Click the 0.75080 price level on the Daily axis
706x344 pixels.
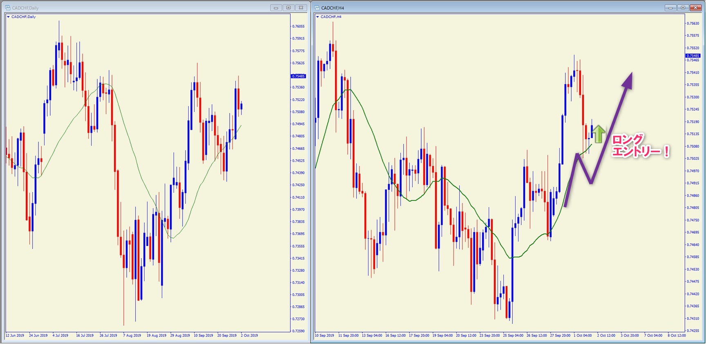tap(298, 112)
